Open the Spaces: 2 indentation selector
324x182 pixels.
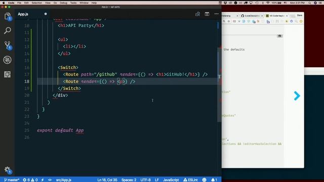coord(129,180)
